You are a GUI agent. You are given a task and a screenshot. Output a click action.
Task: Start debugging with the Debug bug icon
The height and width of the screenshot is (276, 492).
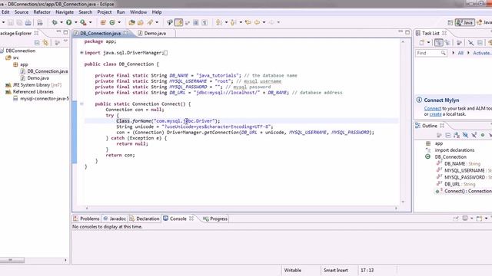click(x=55, y=22)
